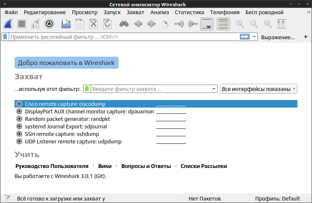Toggle packet list colorization
The width and height of the screenshot is (312, 203).
(223, 24)
